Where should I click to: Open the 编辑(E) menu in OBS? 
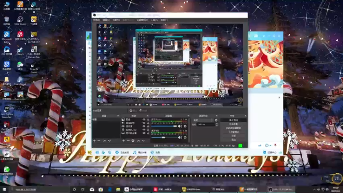click(106, 20)
